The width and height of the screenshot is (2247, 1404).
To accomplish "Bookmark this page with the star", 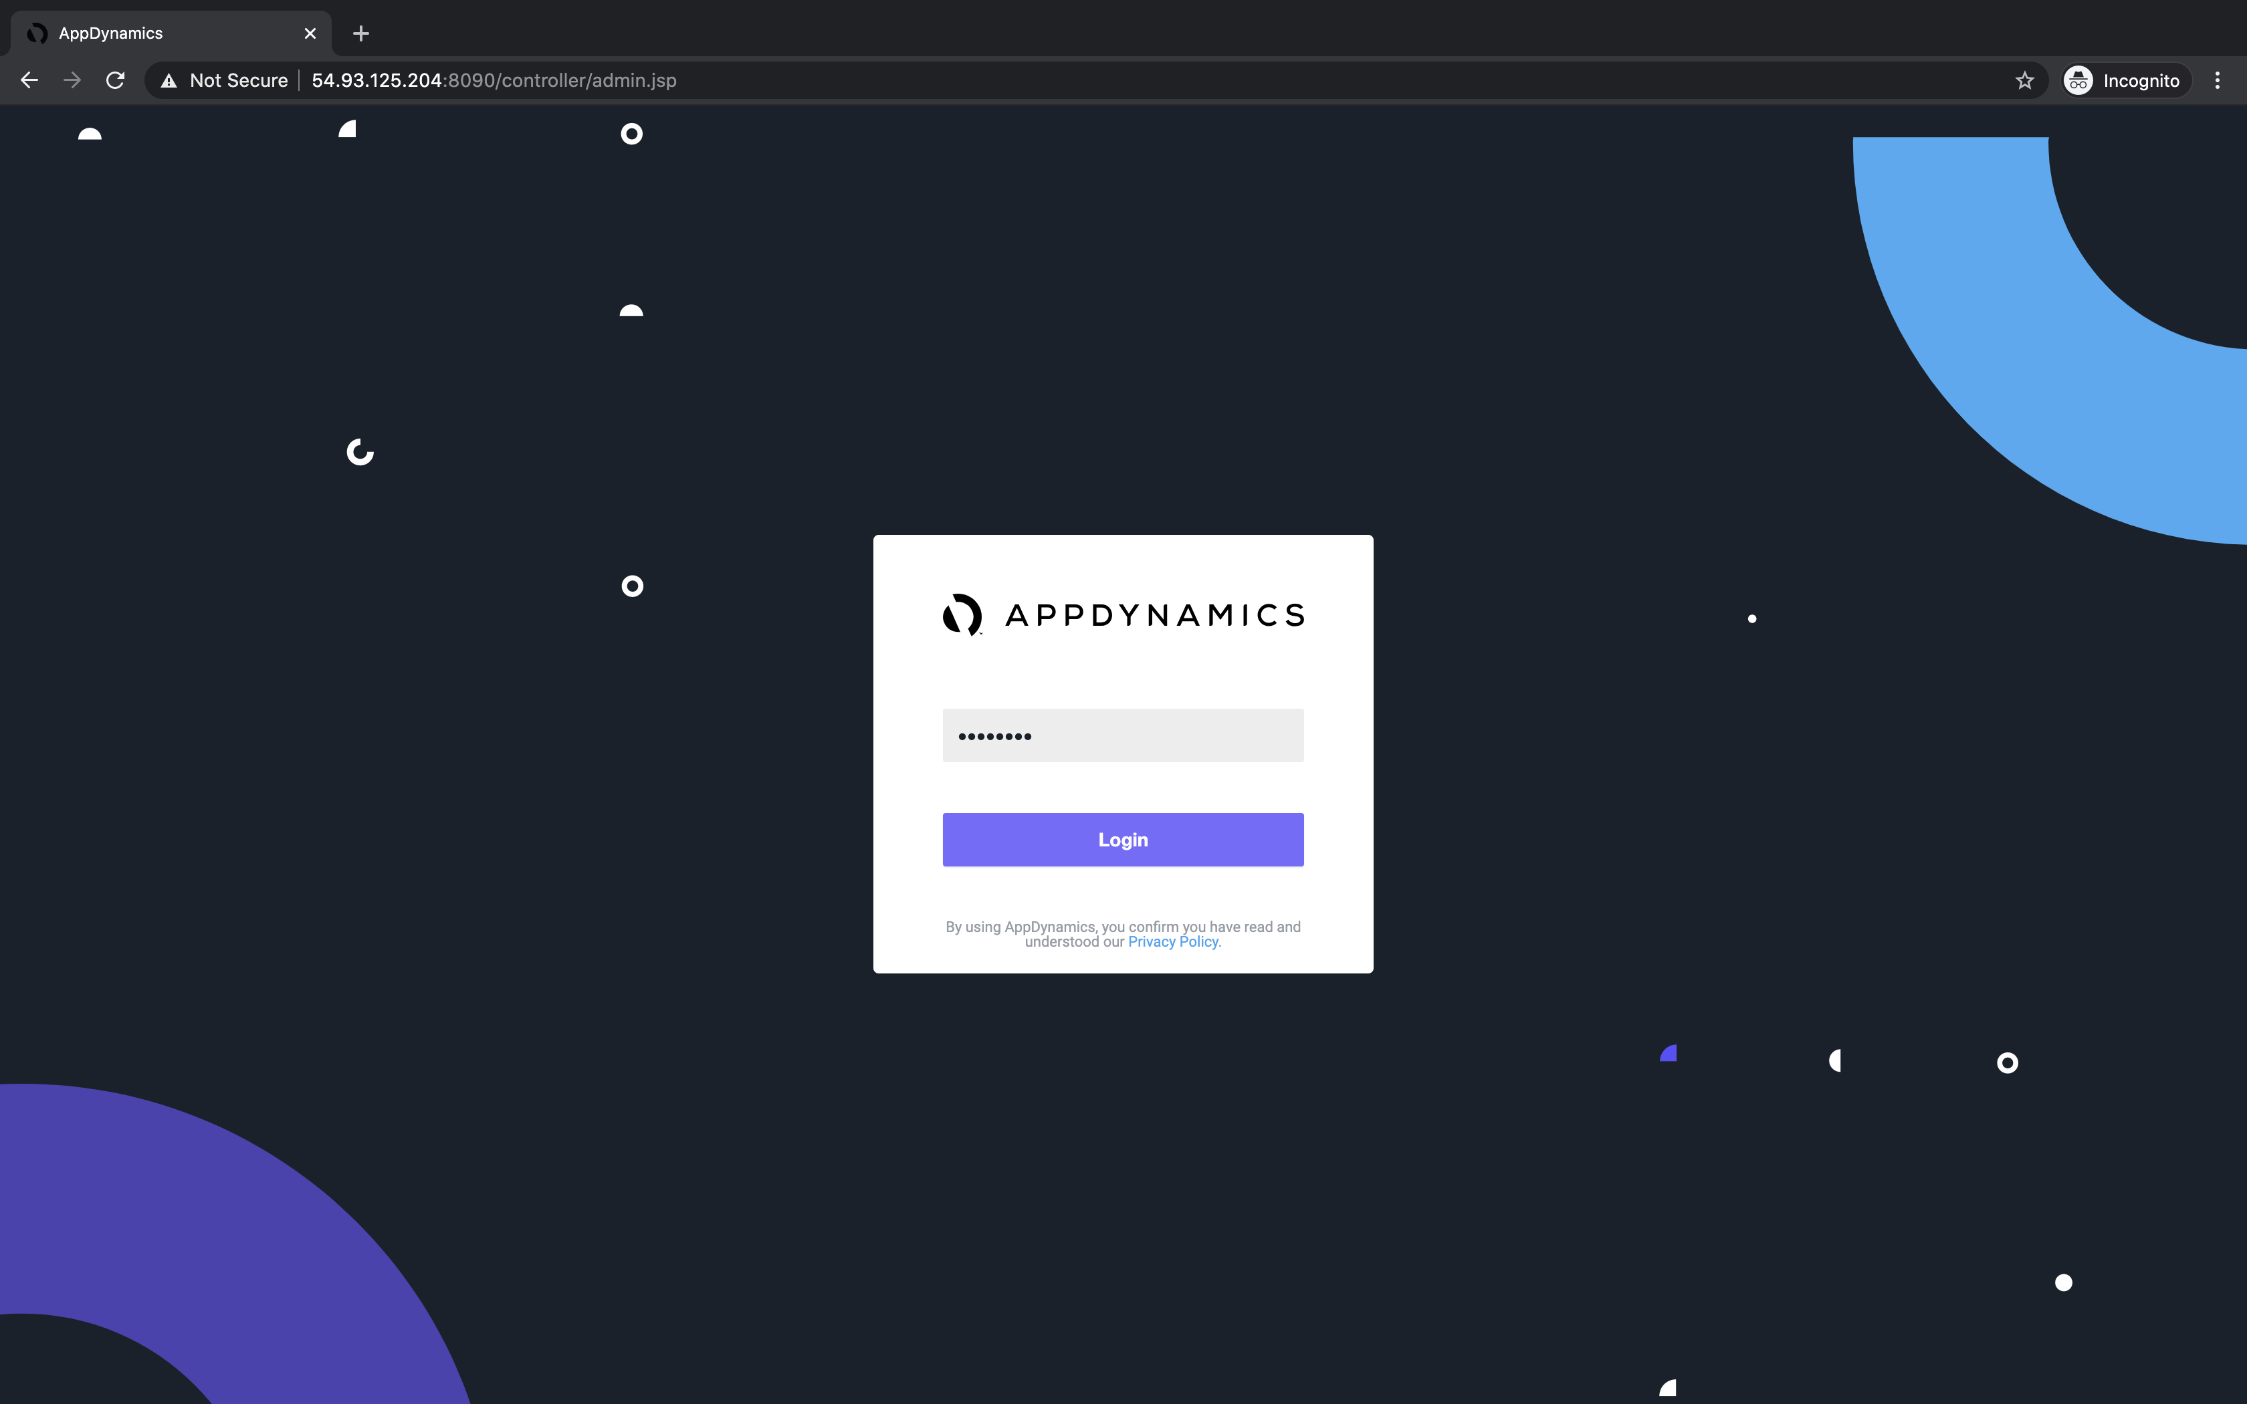I will (x=2025, y=81).
